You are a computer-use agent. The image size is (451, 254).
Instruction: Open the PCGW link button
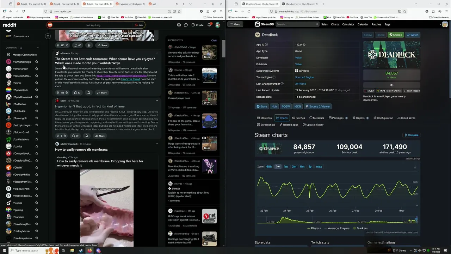285,106
